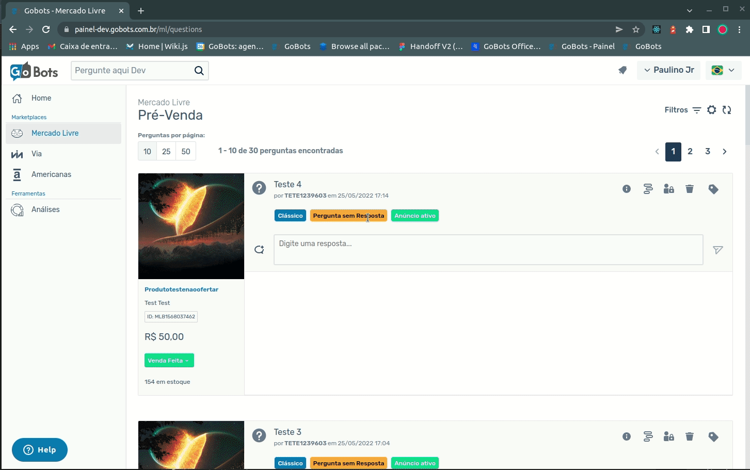
Task: Select page 1 in pagination
Action: (x=673, y=152)
